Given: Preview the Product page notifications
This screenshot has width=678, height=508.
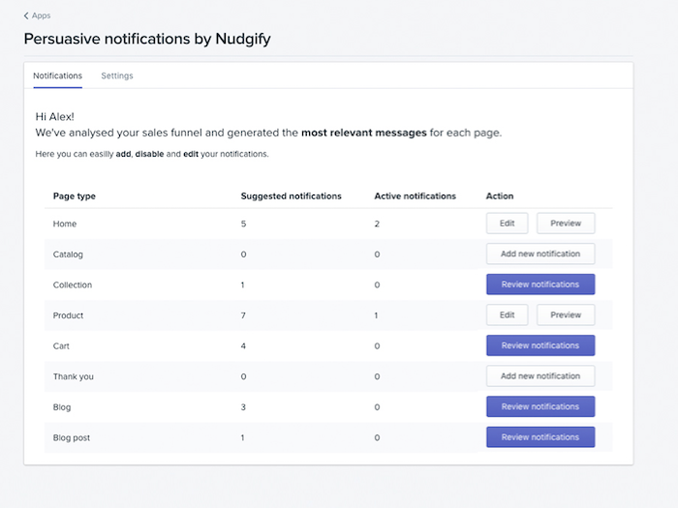Looking at the screenshot, I should [566, 314].
